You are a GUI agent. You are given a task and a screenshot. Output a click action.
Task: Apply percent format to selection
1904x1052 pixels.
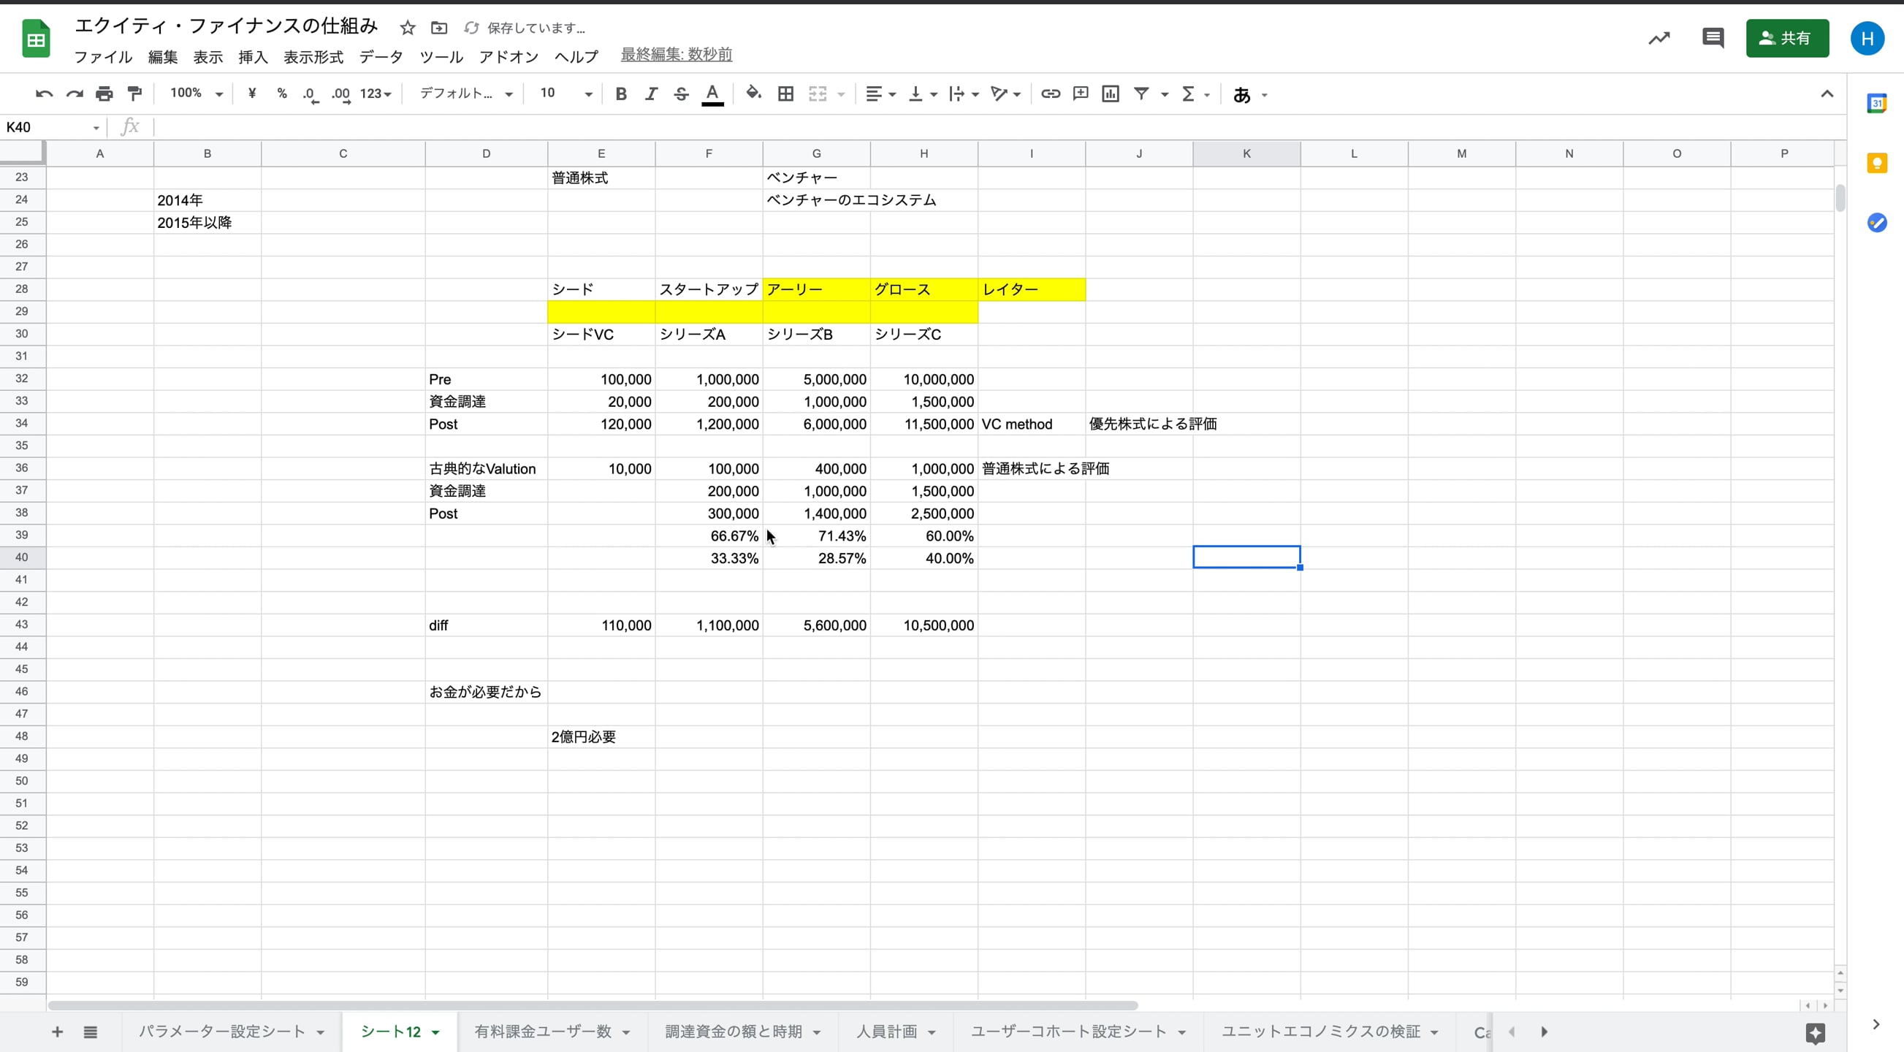tap(281, 94)
